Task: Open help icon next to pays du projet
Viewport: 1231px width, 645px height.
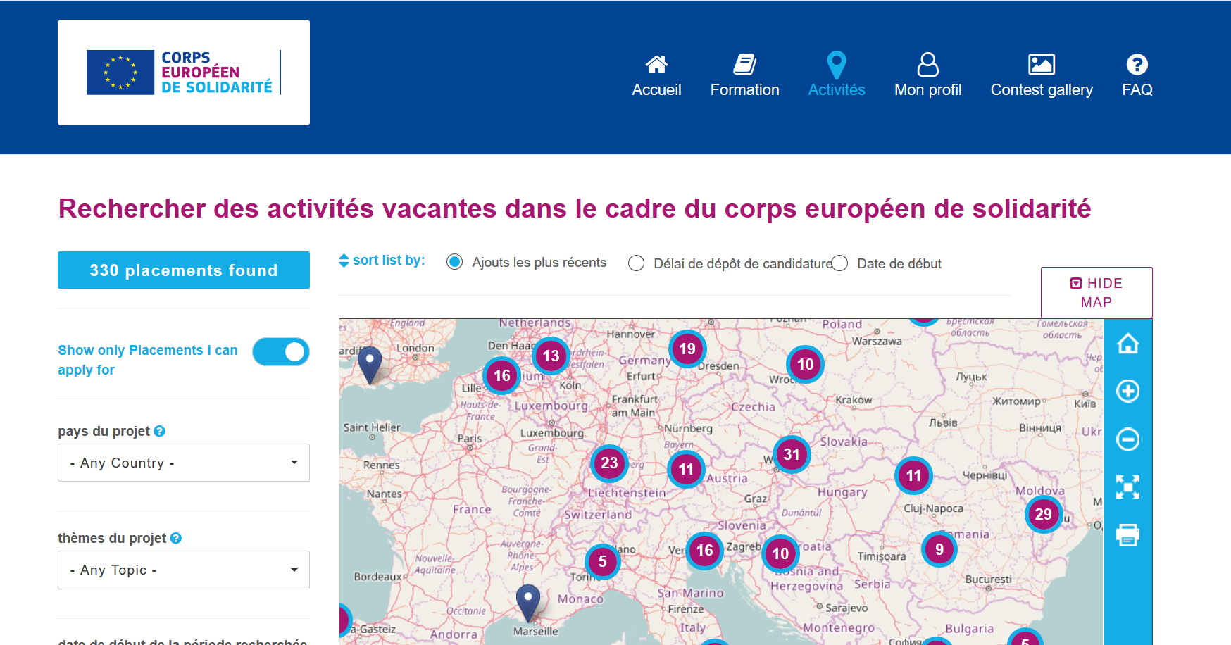Action: click(160, 431)
